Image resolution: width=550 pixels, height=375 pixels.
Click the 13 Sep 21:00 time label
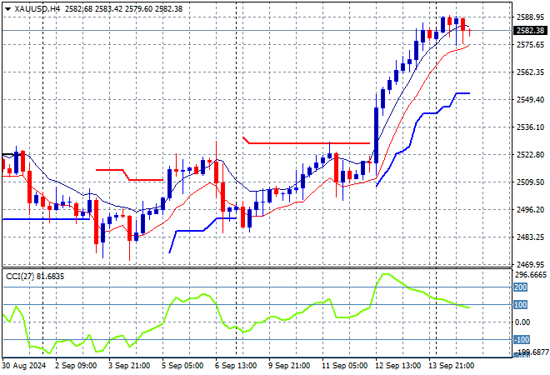[451, 366]
